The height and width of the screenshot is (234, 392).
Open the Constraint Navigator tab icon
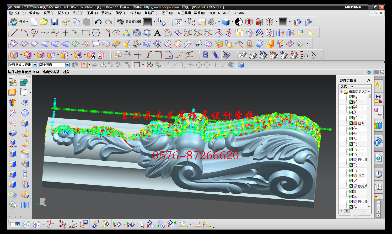click(x=378, y=99)
